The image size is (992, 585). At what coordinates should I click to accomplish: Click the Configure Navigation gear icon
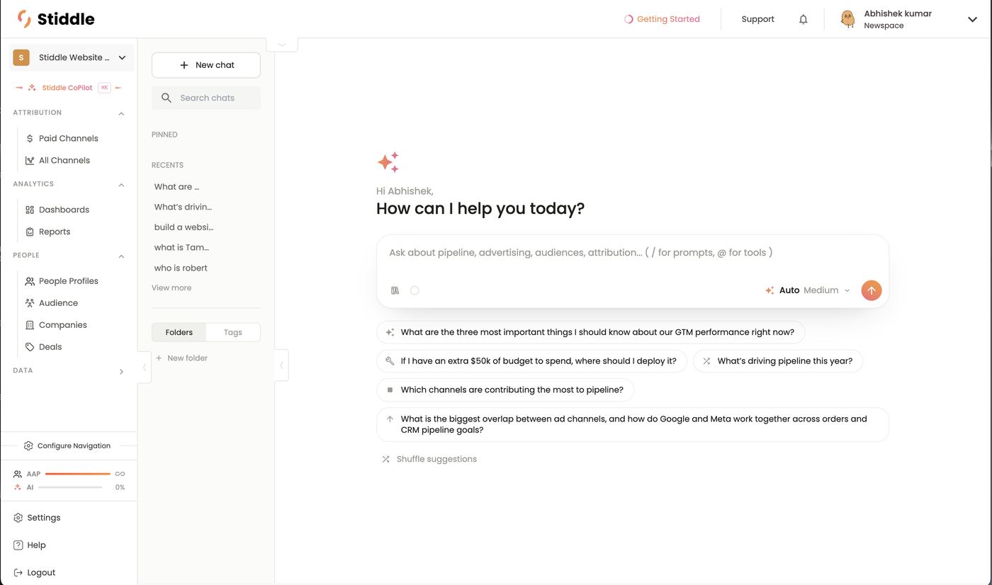click(28, 445)
